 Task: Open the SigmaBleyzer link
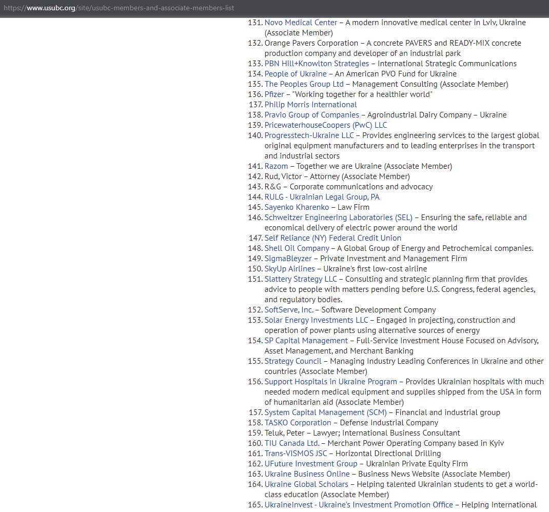click(x=288, y=259)
